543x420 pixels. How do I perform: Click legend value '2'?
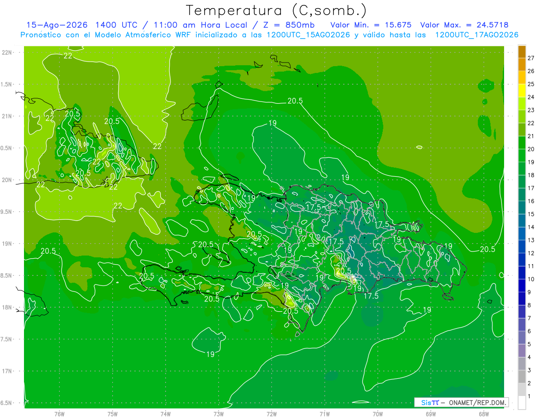(x=529, y=383)
